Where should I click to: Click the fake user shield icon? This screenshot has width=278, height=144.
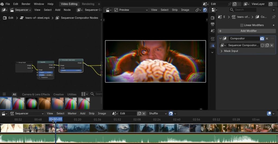pos(262,45)
